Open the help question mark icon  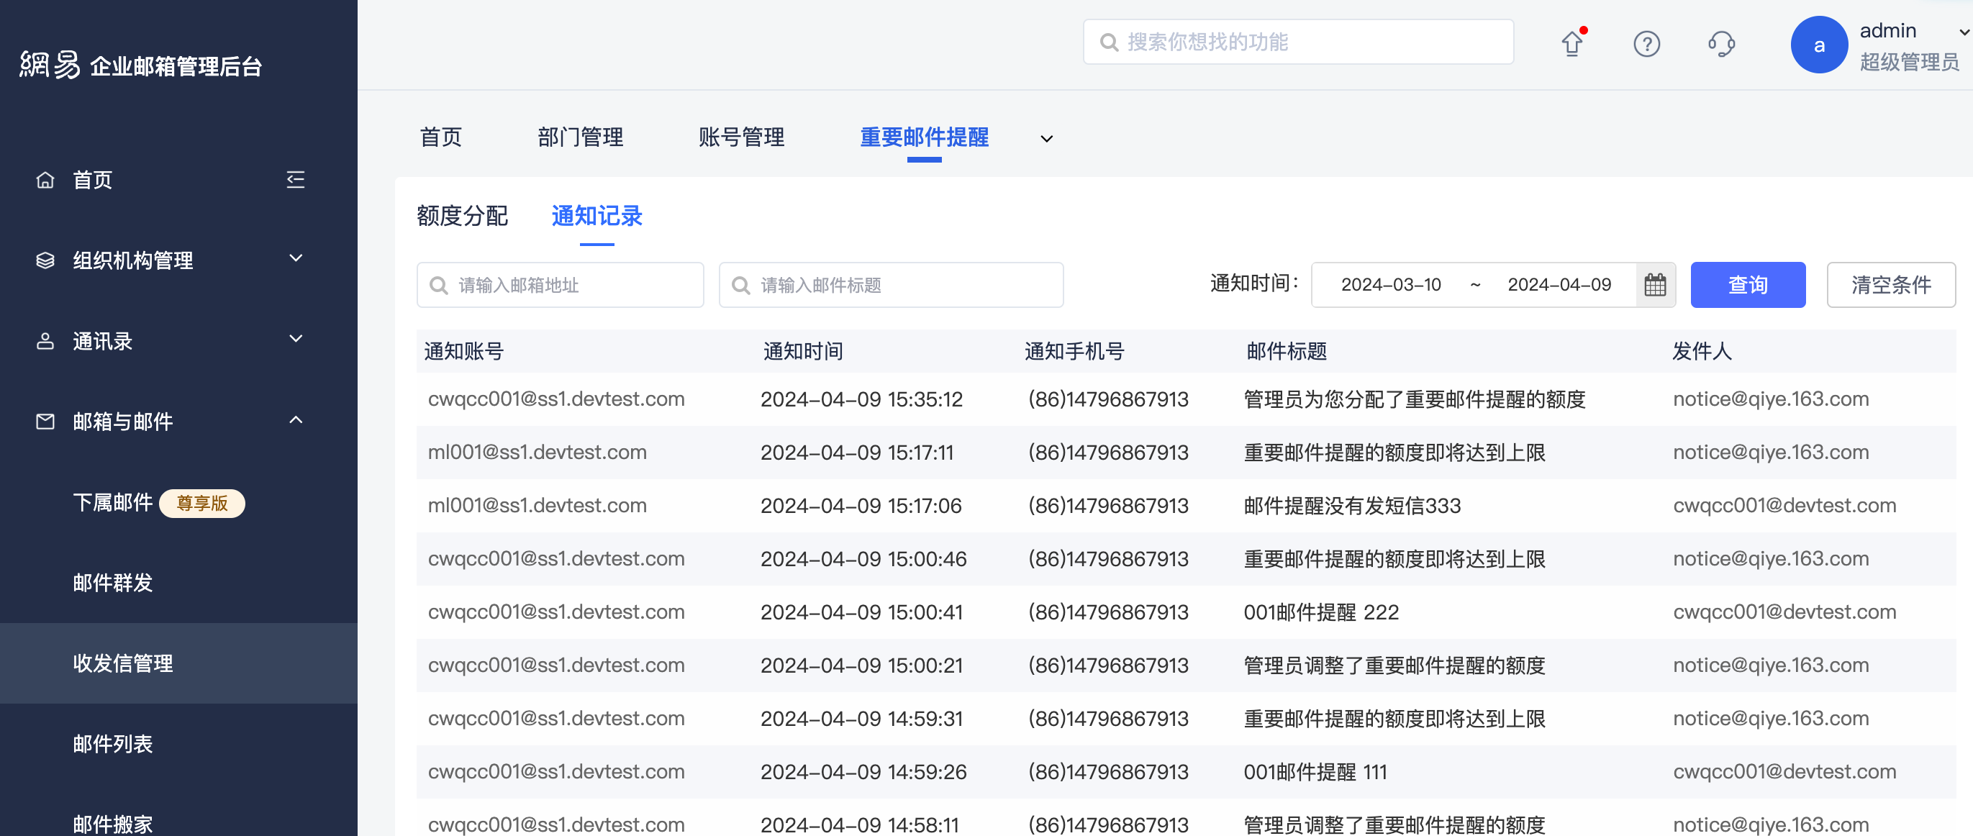pos(1646,44)
